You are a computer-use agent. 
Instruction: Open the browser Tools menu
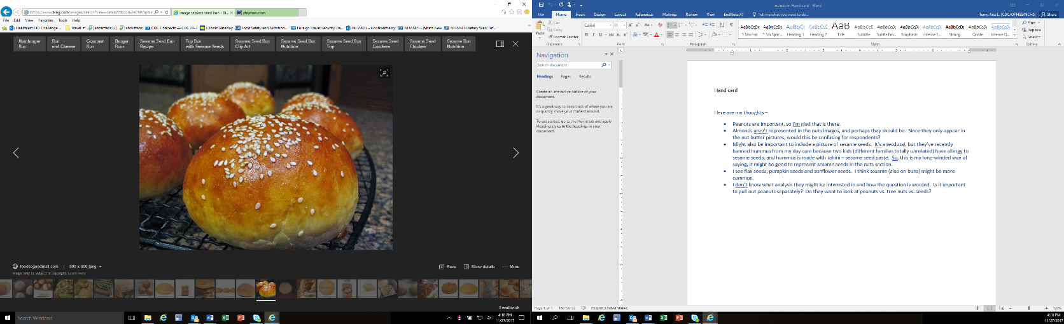[x=62, y=20]
